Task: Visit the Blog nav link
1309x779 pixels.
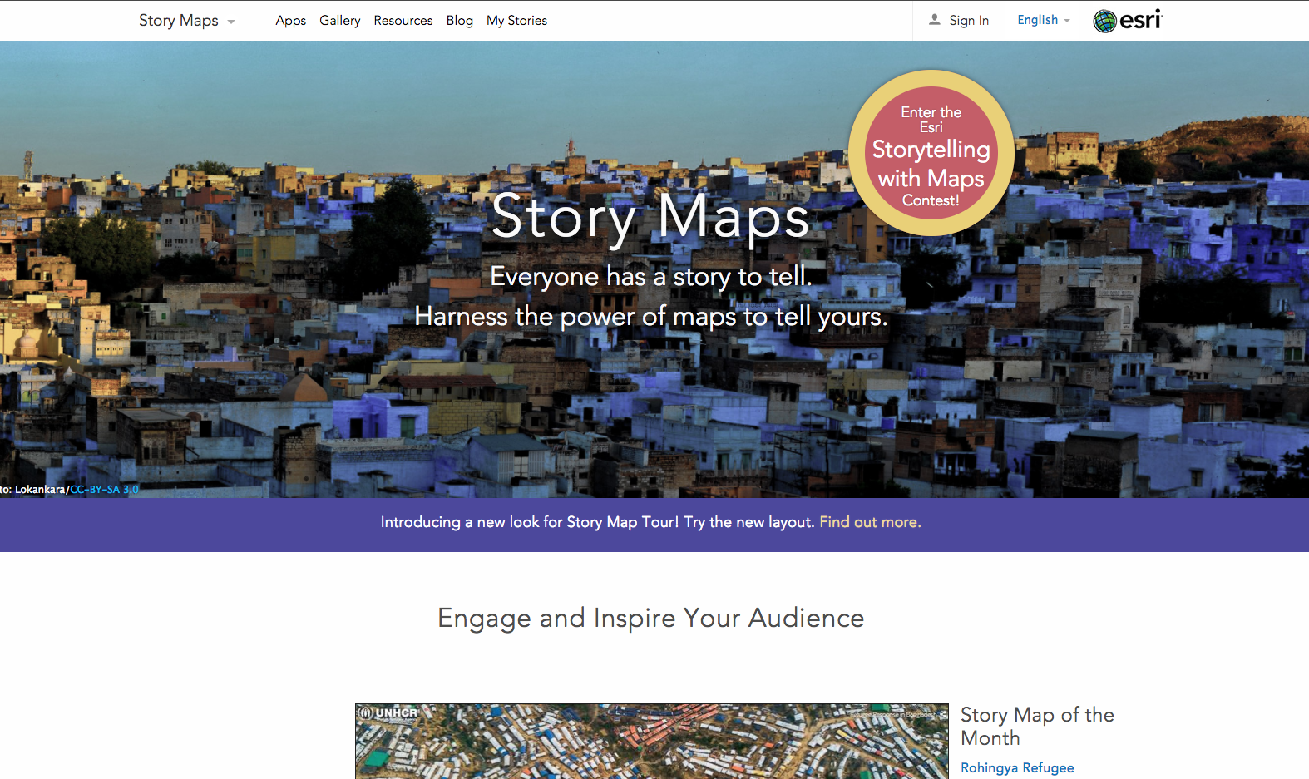Action: [x=459, y=21]
